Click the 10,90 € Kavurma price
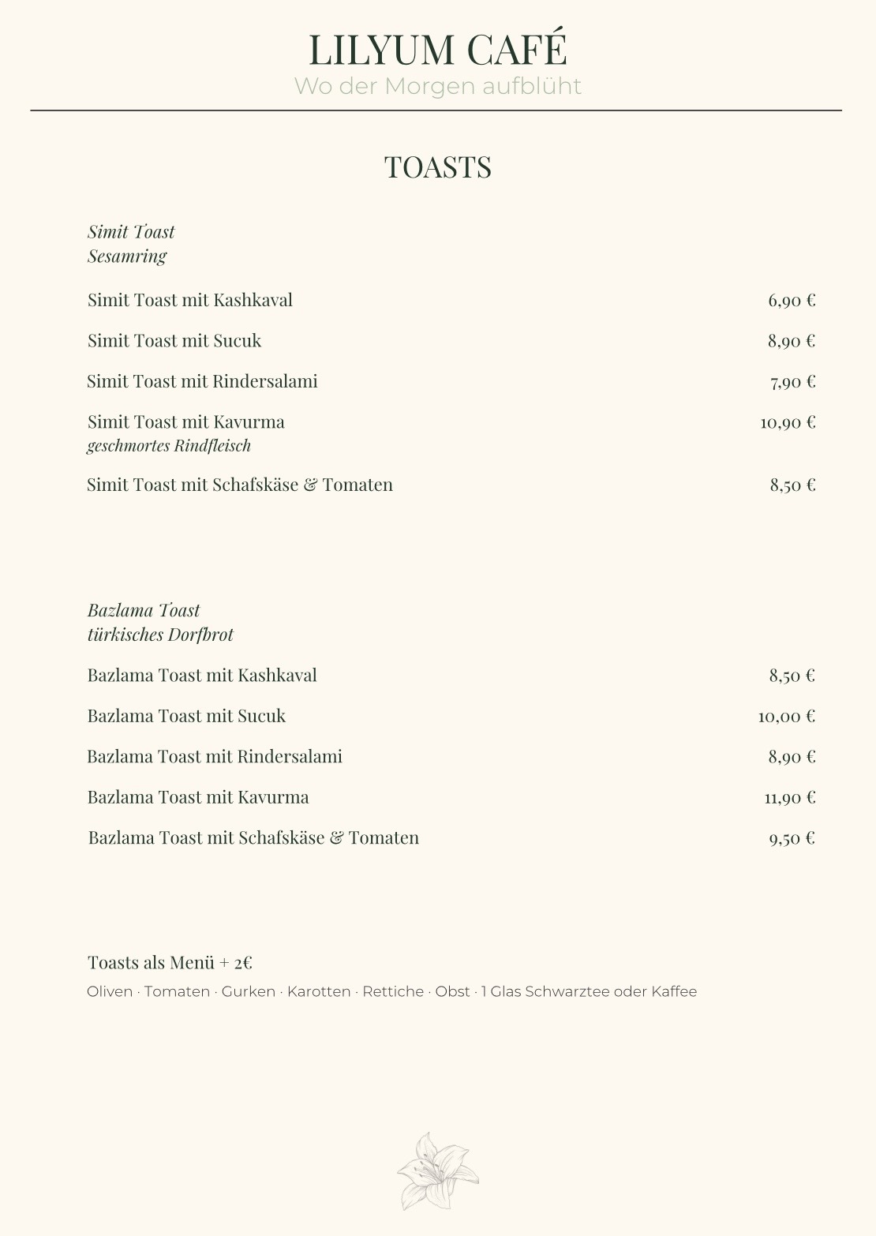The height and width of the screenshot is (1236, 876). coord(788,422)
